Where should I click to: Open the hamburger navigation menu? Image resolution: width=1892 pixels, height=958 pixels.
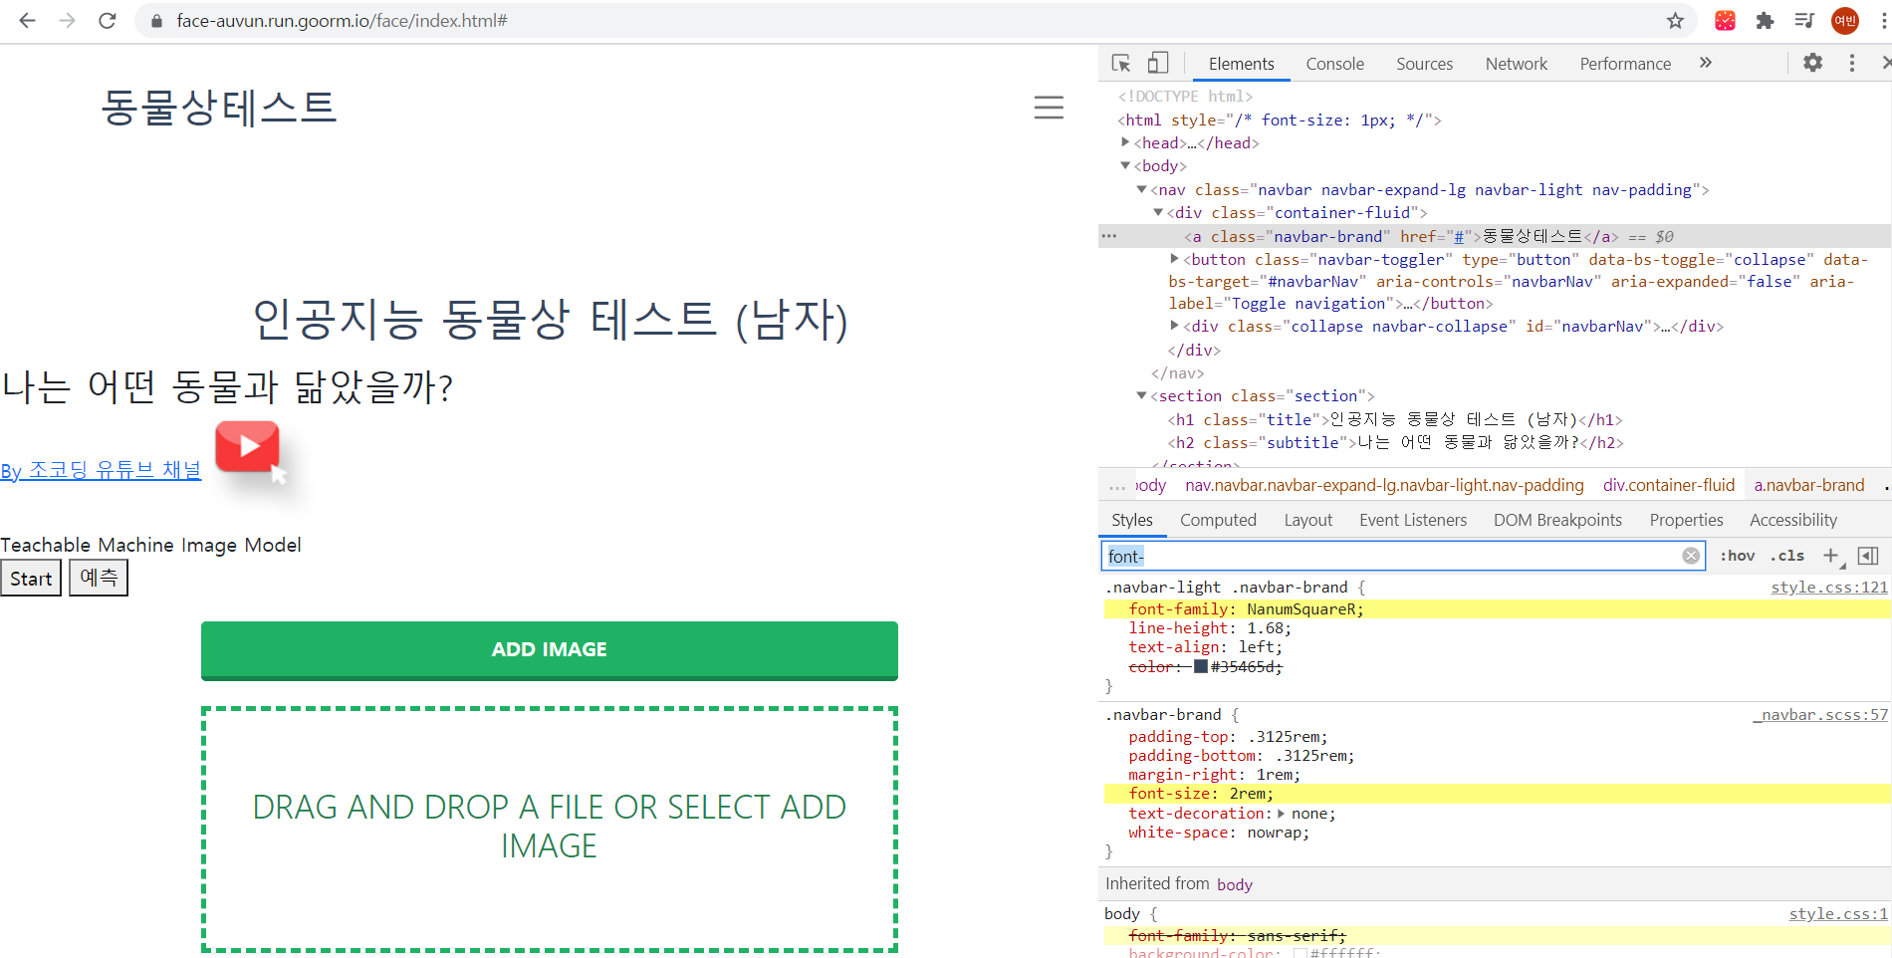(1048, 108)
